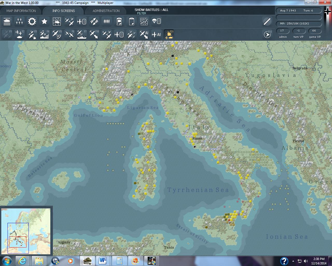Image resolution: width=332 pixels, height=266 pixels.
Task: Switch to the INFO SCREENS tab
Action: coord(64,11)
